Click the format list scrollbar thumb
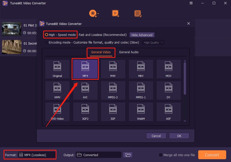 coord(185,78)
